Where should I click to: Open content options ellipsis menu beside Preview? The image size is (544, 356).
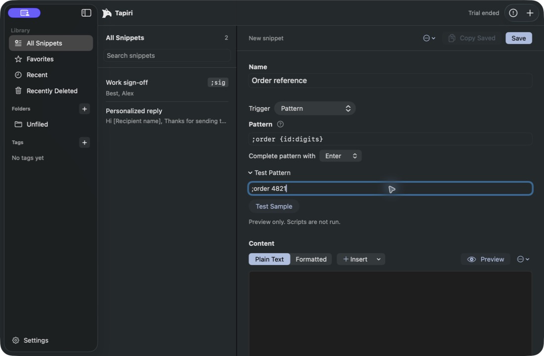(x=523, y=259)
